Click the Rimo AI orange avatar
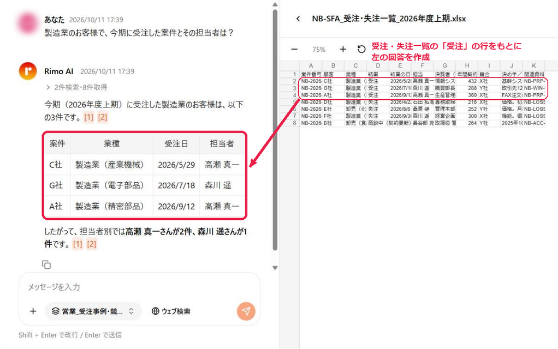The height and width of the screenshot is (349, 558). tap(28, 71)
